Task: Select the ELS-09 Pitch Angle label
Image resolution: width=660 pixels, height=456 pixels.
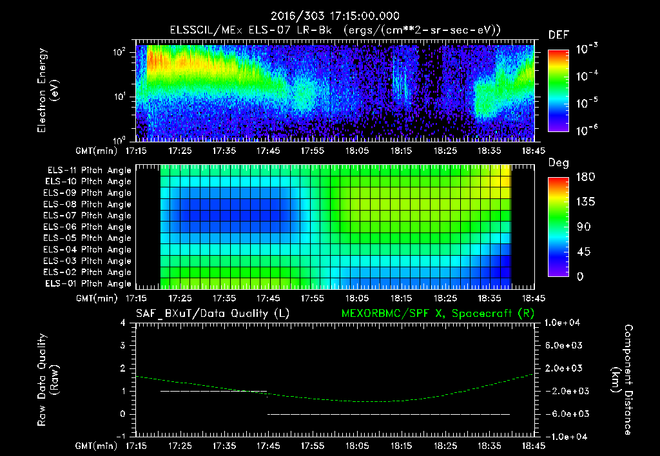Action: [87, 193]
